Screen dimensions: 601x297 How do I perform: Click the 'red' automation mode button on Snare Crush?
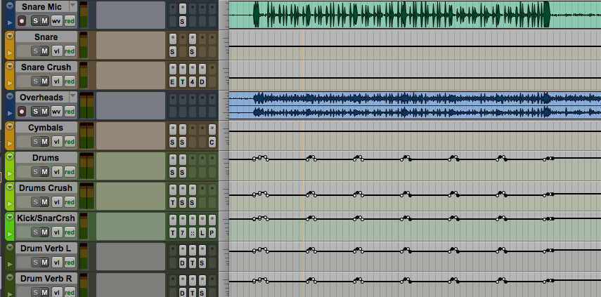click(x=70, y=81)
